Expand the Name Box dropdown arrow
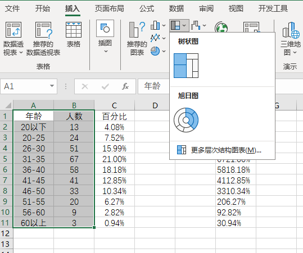303x253 pixels. point(52,86)
